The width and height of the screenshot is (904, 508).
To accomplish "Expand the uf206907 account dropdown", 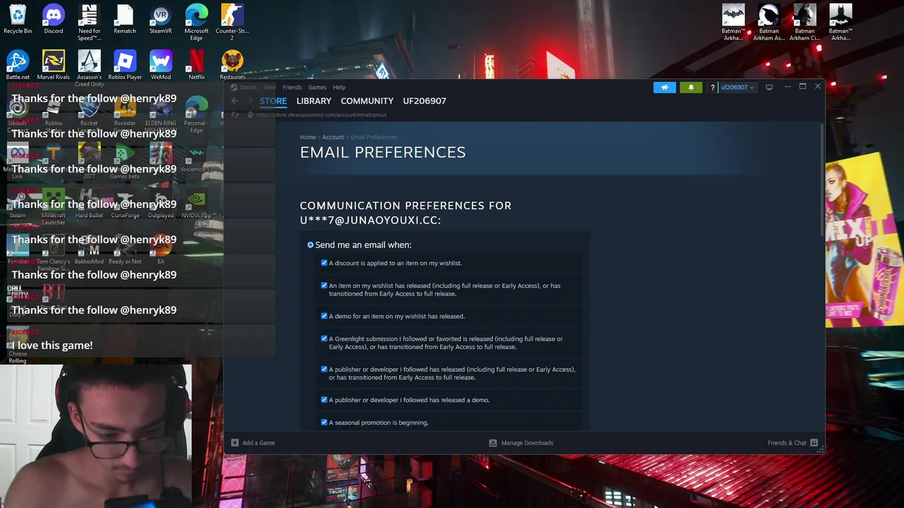I will 737,87.
